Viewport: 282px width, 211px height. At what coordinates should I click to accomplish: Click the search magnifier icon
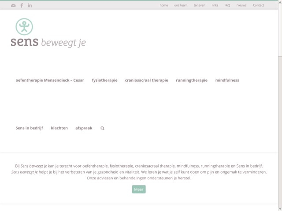102,128
